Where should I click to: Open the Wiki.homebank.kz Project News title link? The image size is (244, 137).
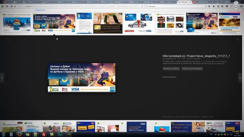click(x=196, y=56)
